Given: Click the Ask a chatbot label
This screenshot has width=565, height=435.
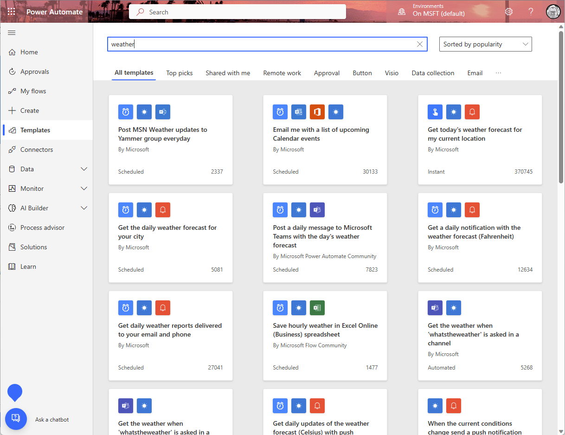Looking at the screenshot, I should point(52,420).
